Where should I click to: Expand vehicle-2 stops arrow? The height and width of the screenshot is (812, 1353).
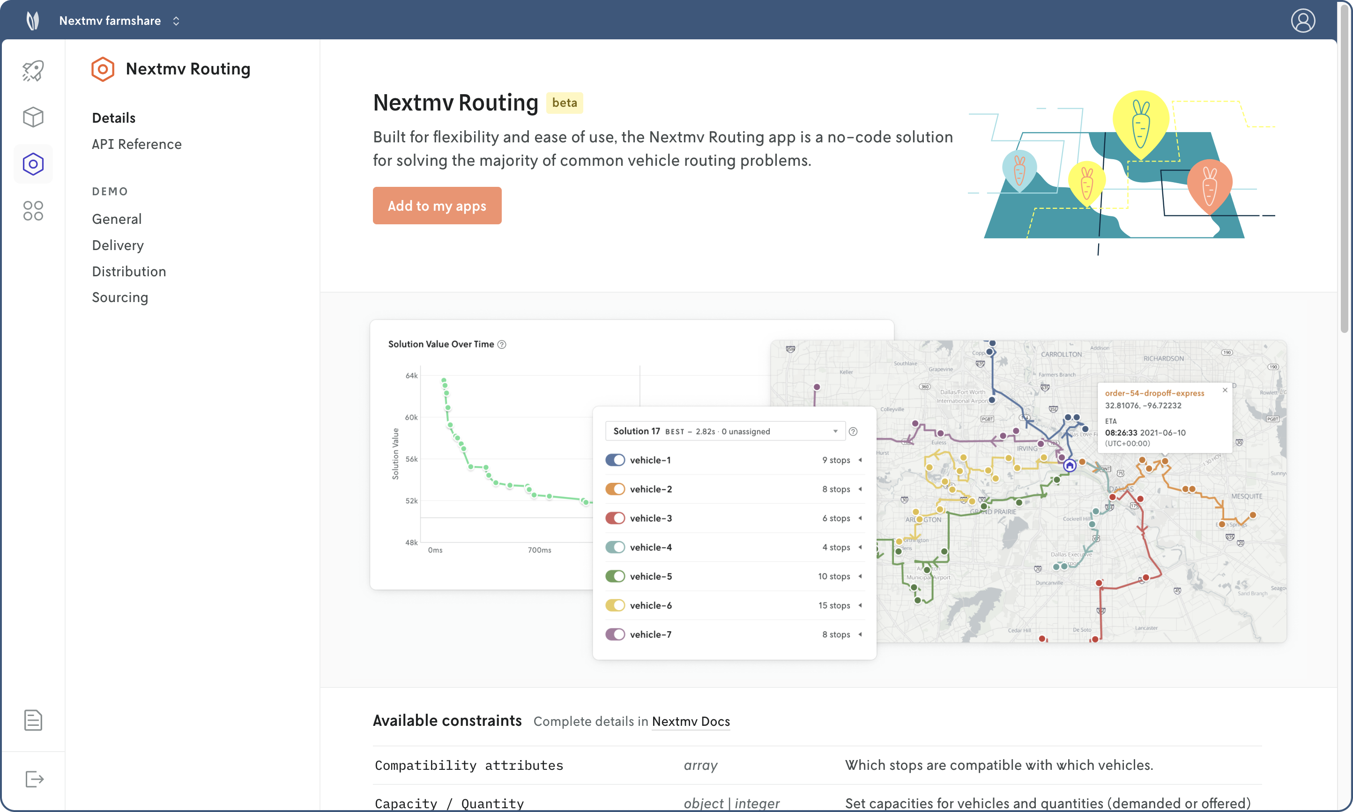coord(861,489)
